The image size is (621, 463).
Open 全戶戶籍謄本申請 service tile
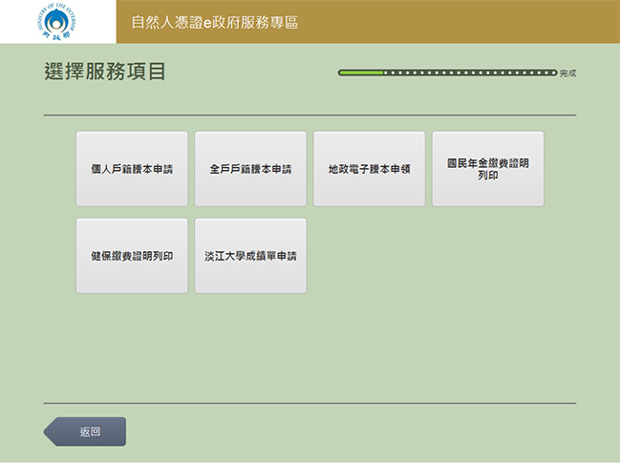(x=250, y=169)
